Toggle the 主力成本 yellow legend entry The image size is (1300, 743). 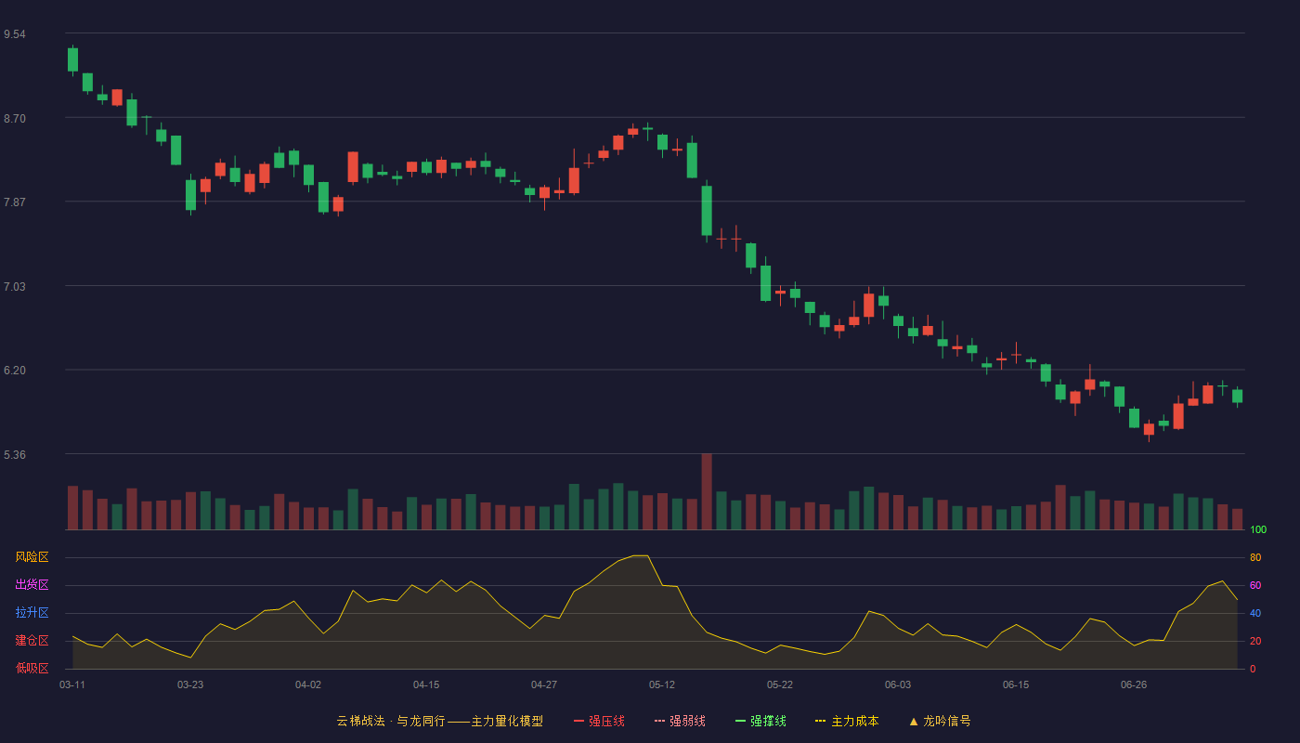tap(847, 721)
